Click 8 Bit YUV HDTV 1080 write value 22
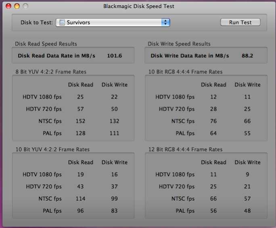Image resolution: width=276 pixels, height=228 pixels. pyautogui.click(x=114, y=97)
